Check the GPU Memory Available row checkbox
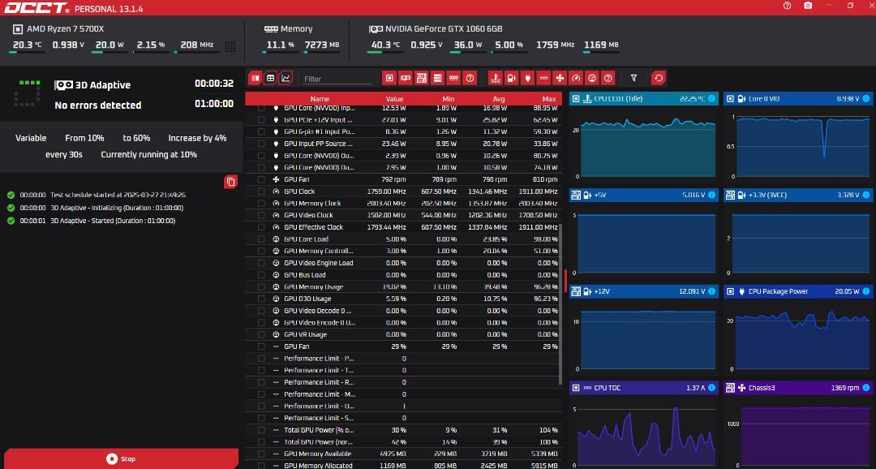 click(261, 454)
